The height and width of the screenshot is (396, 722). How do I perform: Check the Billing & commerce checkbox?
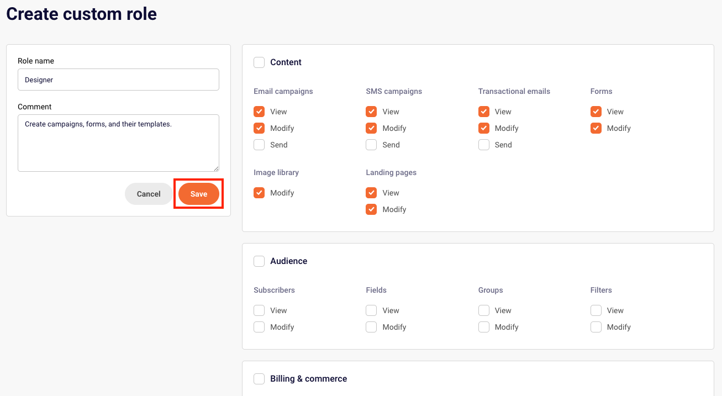pos(259,379)
